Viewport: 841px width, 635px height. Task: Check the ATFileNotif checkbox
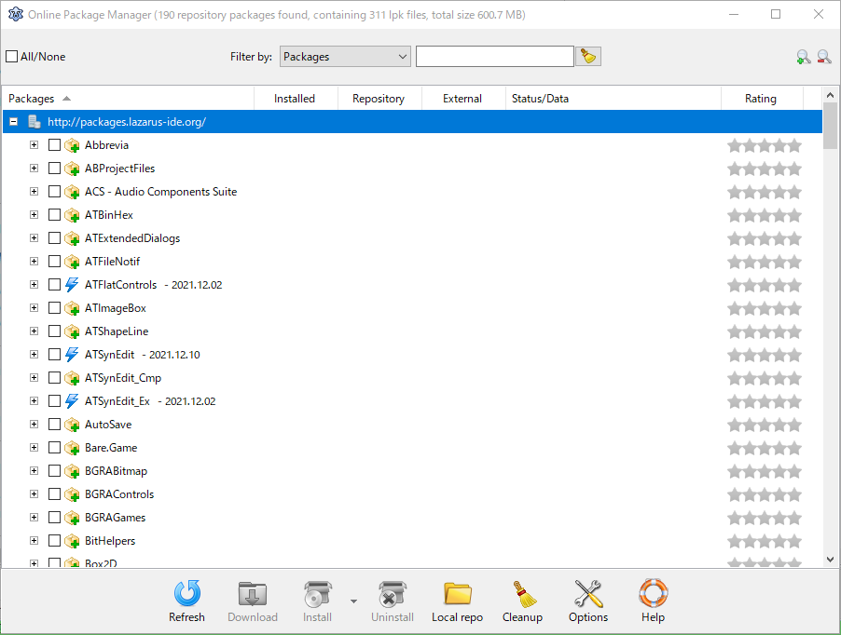[54, 262]
